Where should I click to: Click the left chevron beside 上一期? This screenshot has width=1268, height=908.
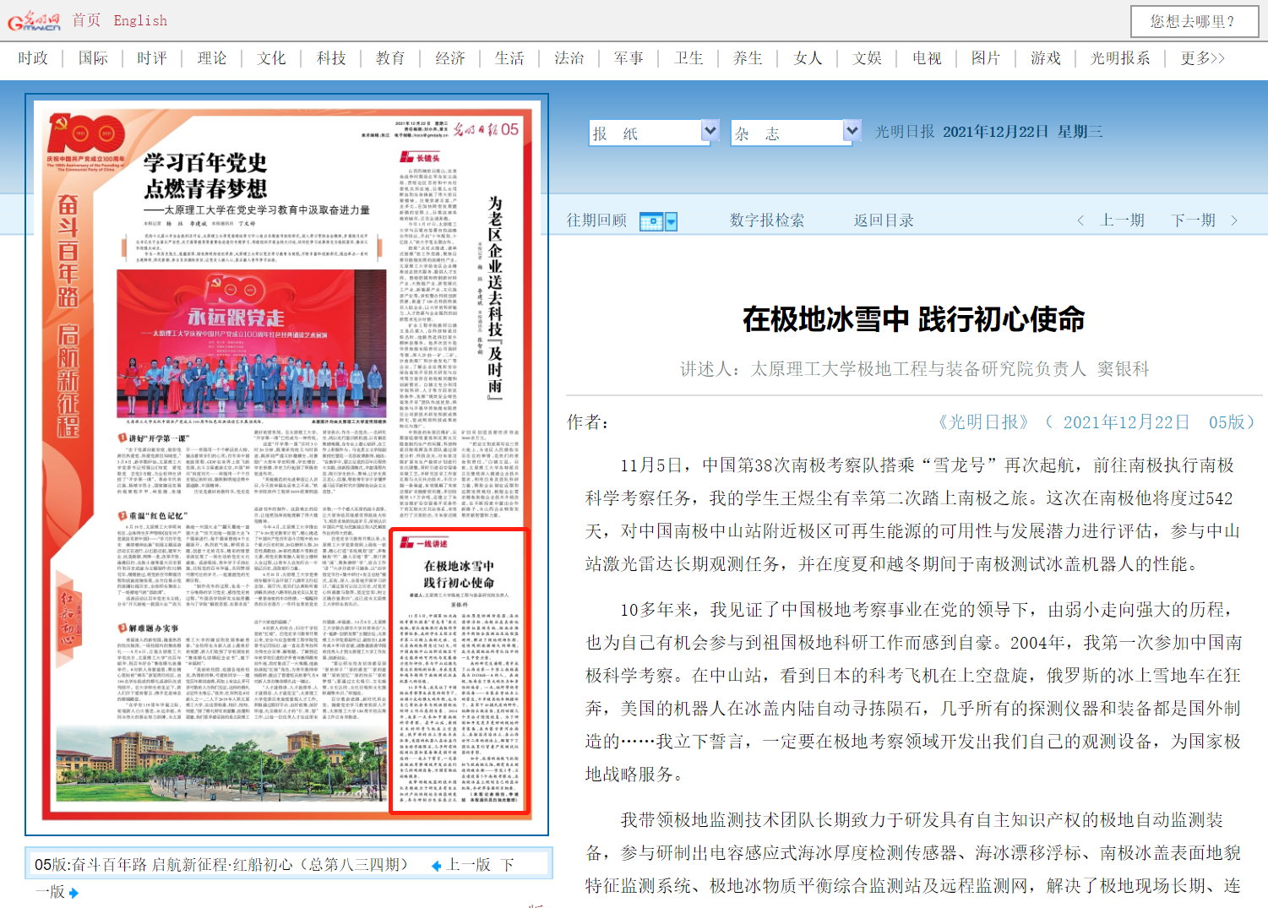(x=1080, y=220)
